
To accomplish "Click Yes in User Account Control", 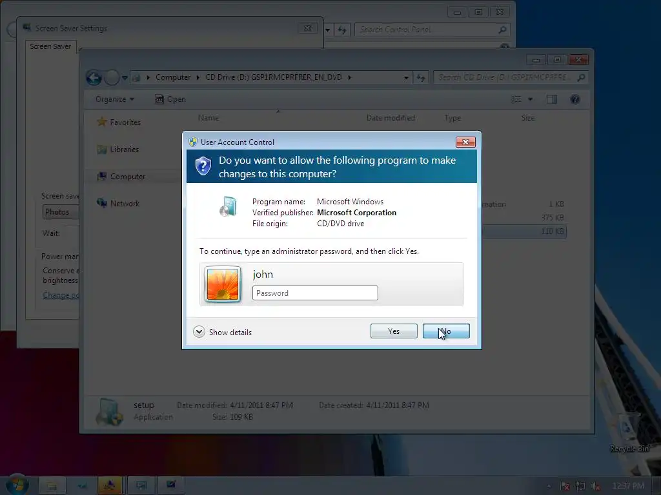I will [394, 331].
